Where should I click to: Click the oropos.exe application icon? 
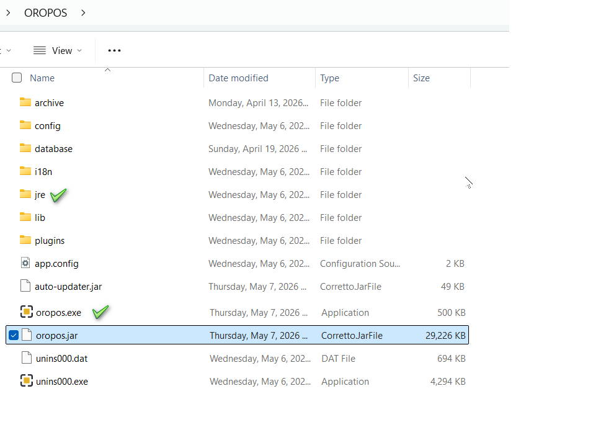27,312
